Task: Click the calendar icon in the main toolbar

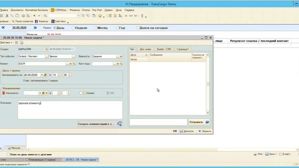Action: (115, 16)
